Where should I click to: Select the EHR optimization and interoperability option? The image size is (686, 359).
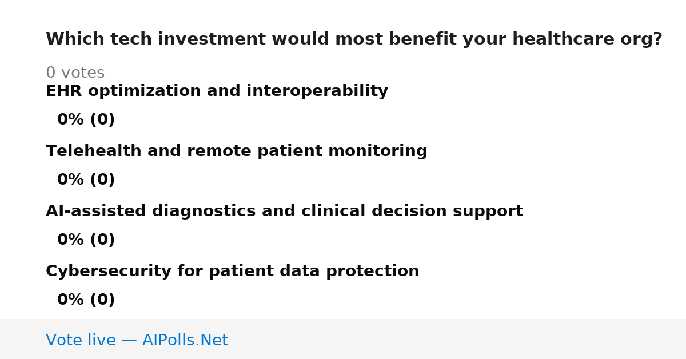217,91
